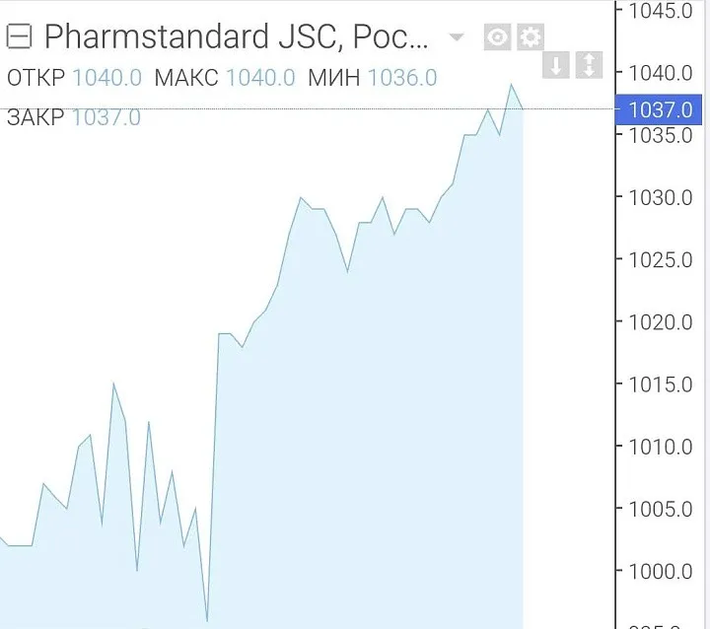This screenshot has width=710, height=629.
Task: Click the ОТКР 1040.0 open value
Action: coord(106,78)
